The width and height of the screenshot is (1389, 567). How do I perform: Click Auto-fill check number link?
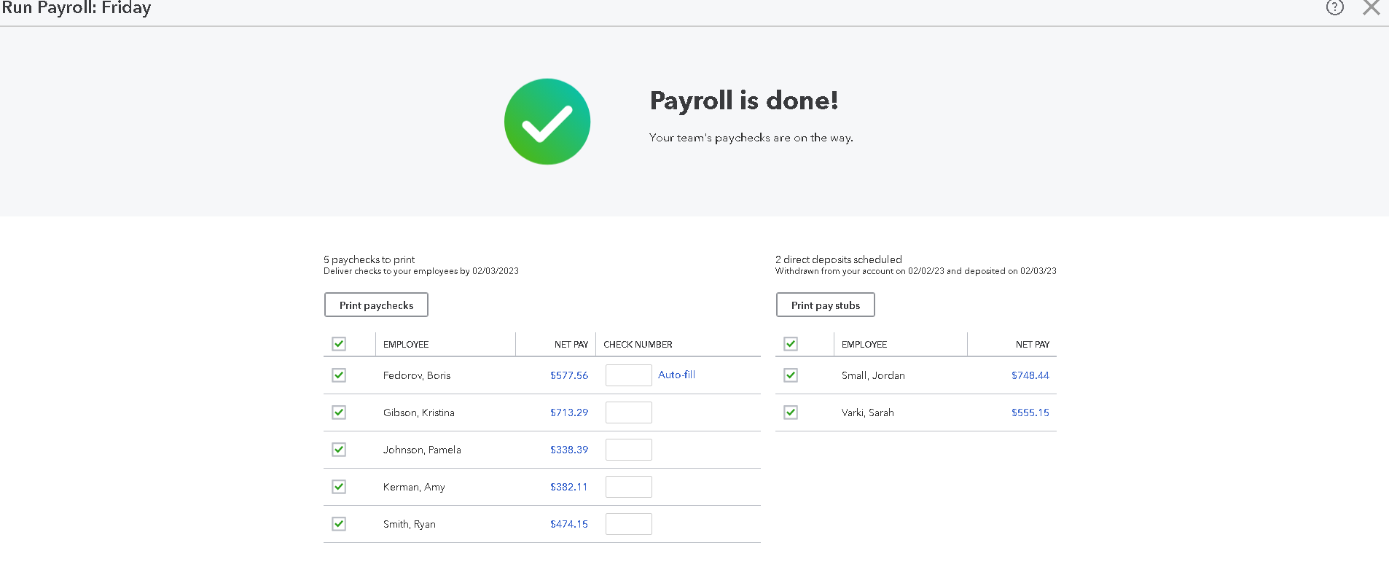[x=676, y=375]
